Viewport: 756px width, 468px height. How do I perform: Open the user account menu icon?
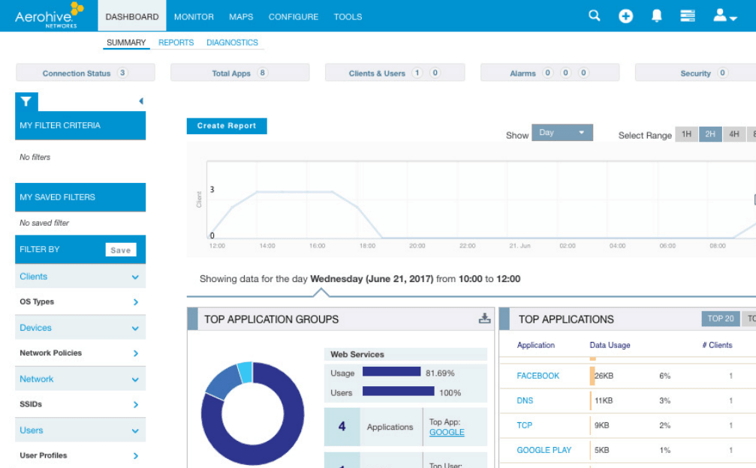click(x=724, y=16)
